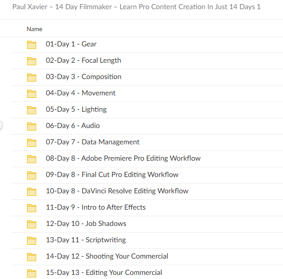Open 08-Day 8 - Adobe Premiere Pro Editing Workflow
283x279 pixels.
(x=123, y=158)
